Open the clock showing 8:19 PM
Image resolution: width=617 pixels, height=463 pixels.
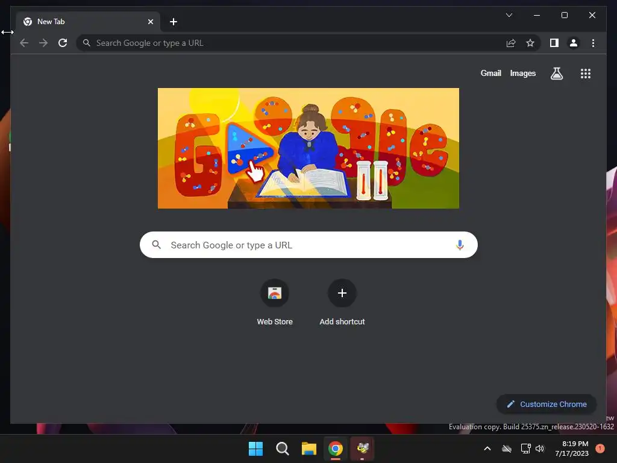pyautogui.click(x=571, y=449)
